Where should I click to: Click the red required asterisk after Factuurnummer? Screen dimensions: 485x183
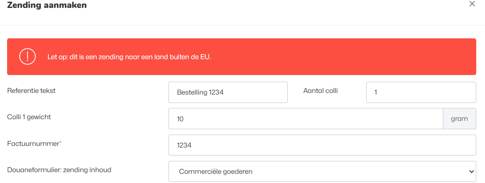point(60,142)
